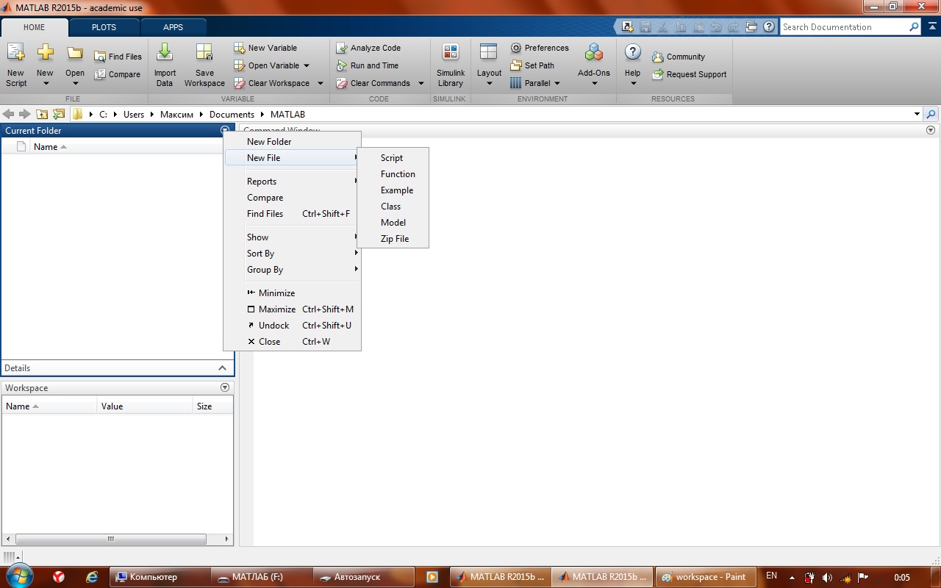Click the Workspace horizontal scrollbar thumb

pos(111,539)
